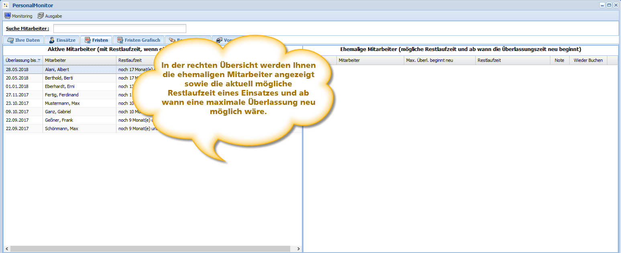Open the Fristen Grafisch tab
Viewport: 621px width, 253px height.
[138, 40]
